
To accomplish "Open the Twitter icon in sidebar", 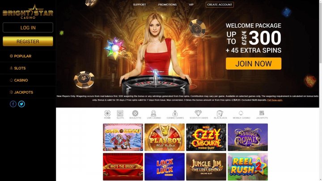I will point(21,104).
